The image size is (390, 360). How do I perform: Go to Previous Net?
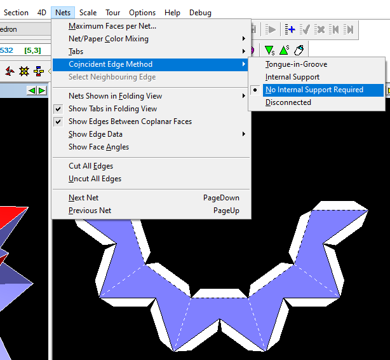[x=151, y=211]
